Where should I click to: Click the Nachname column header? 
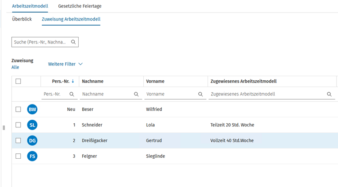(93, 81)
